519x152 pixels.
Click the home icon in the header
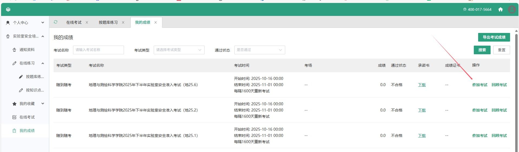click(500, 9)
